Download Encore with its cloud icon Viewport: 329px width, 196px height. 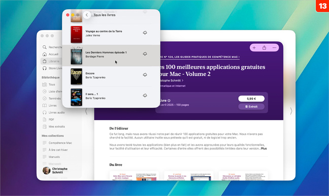pyautogui.click(x=145, y=75)
